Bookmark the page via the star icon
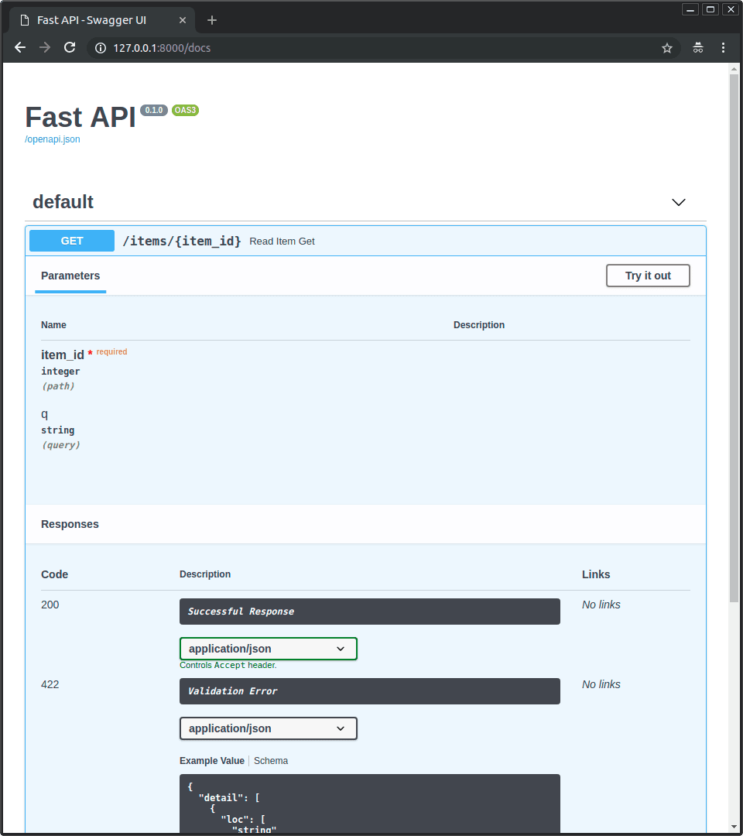Screen dimensions: 743x836 pos(666,47)
